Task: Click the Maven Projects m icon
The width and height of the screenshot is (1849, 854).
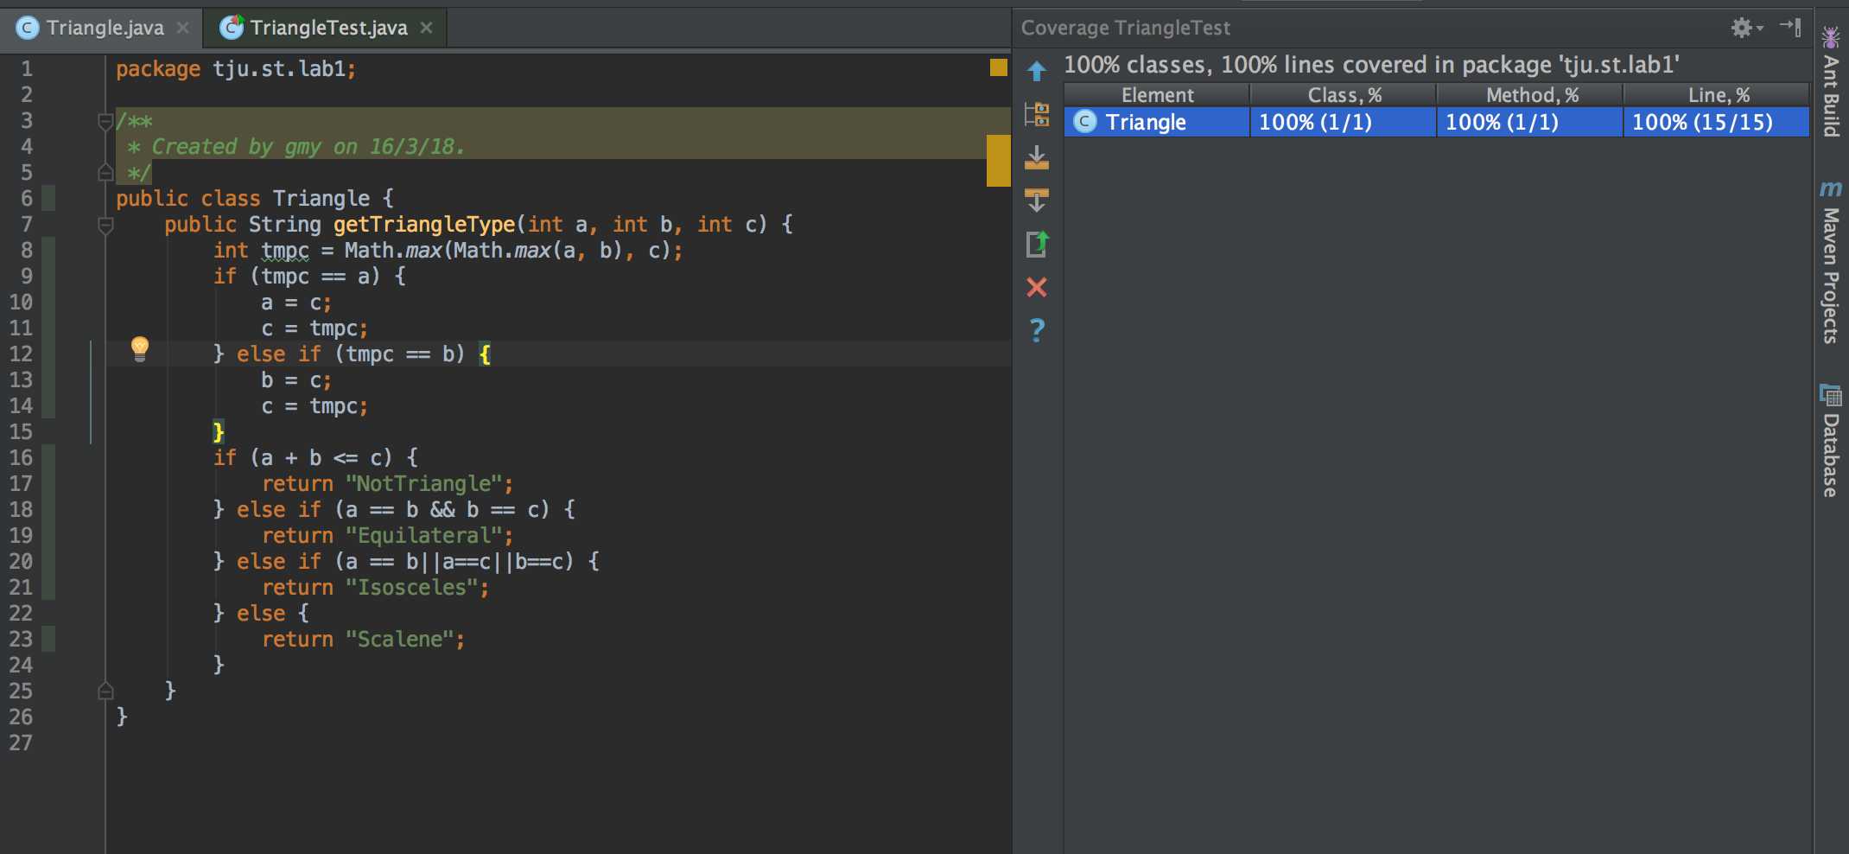Action: click(x=1830, y=188)
